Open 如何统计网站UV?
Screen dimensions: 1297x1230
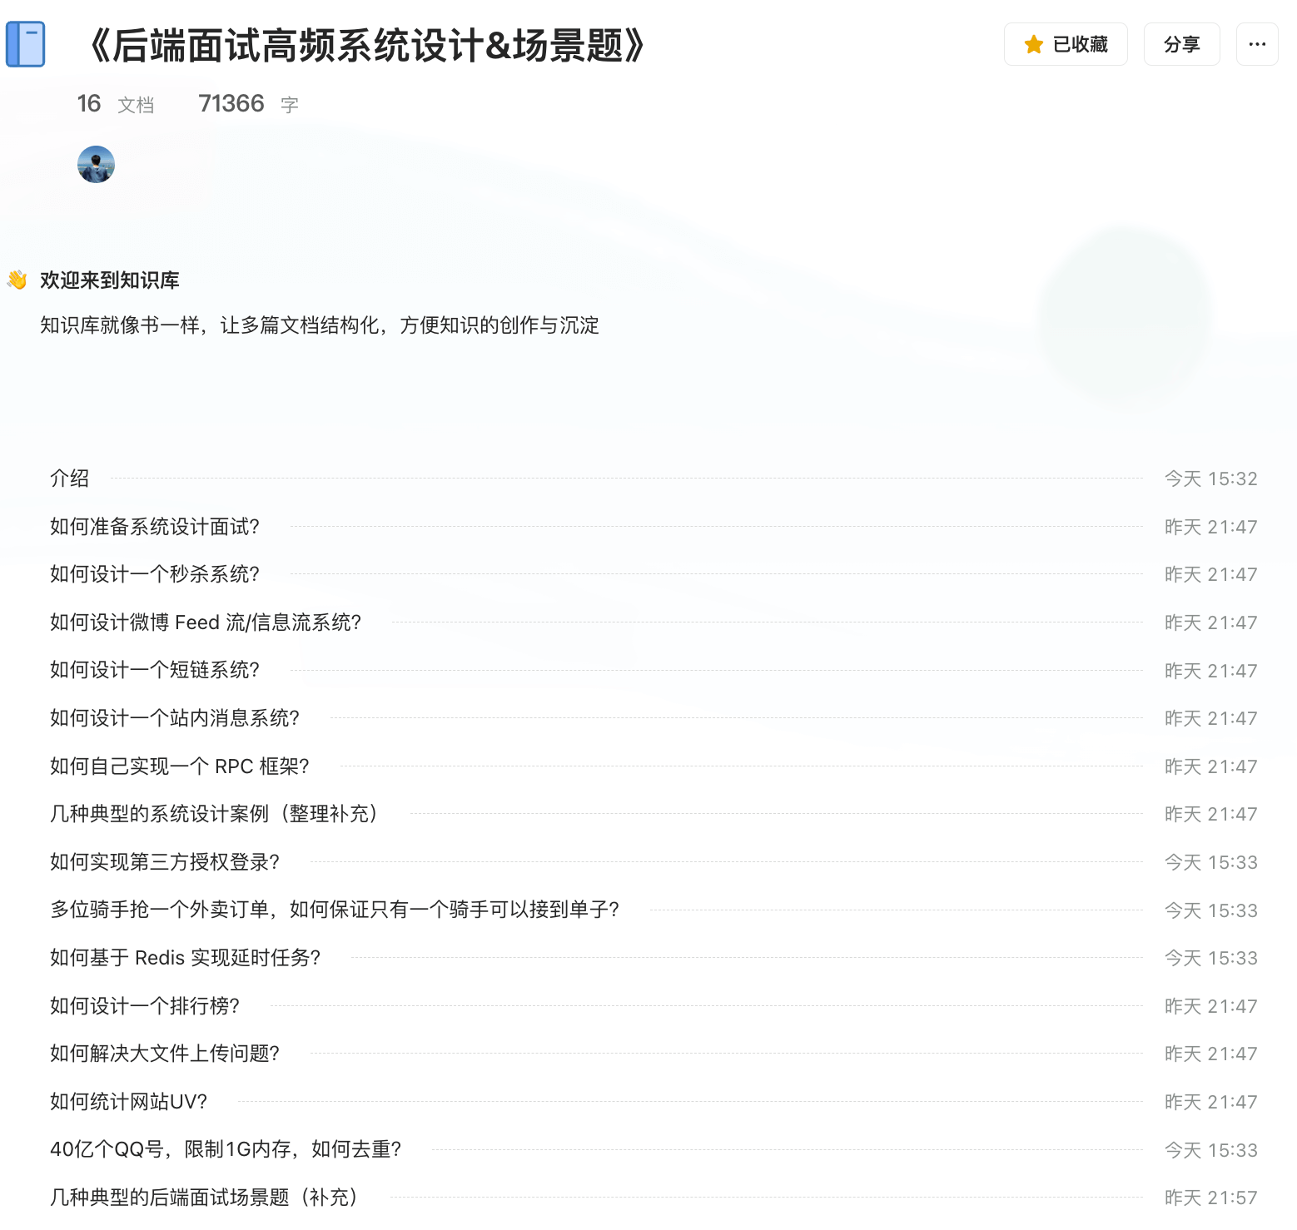point(127,1102)
